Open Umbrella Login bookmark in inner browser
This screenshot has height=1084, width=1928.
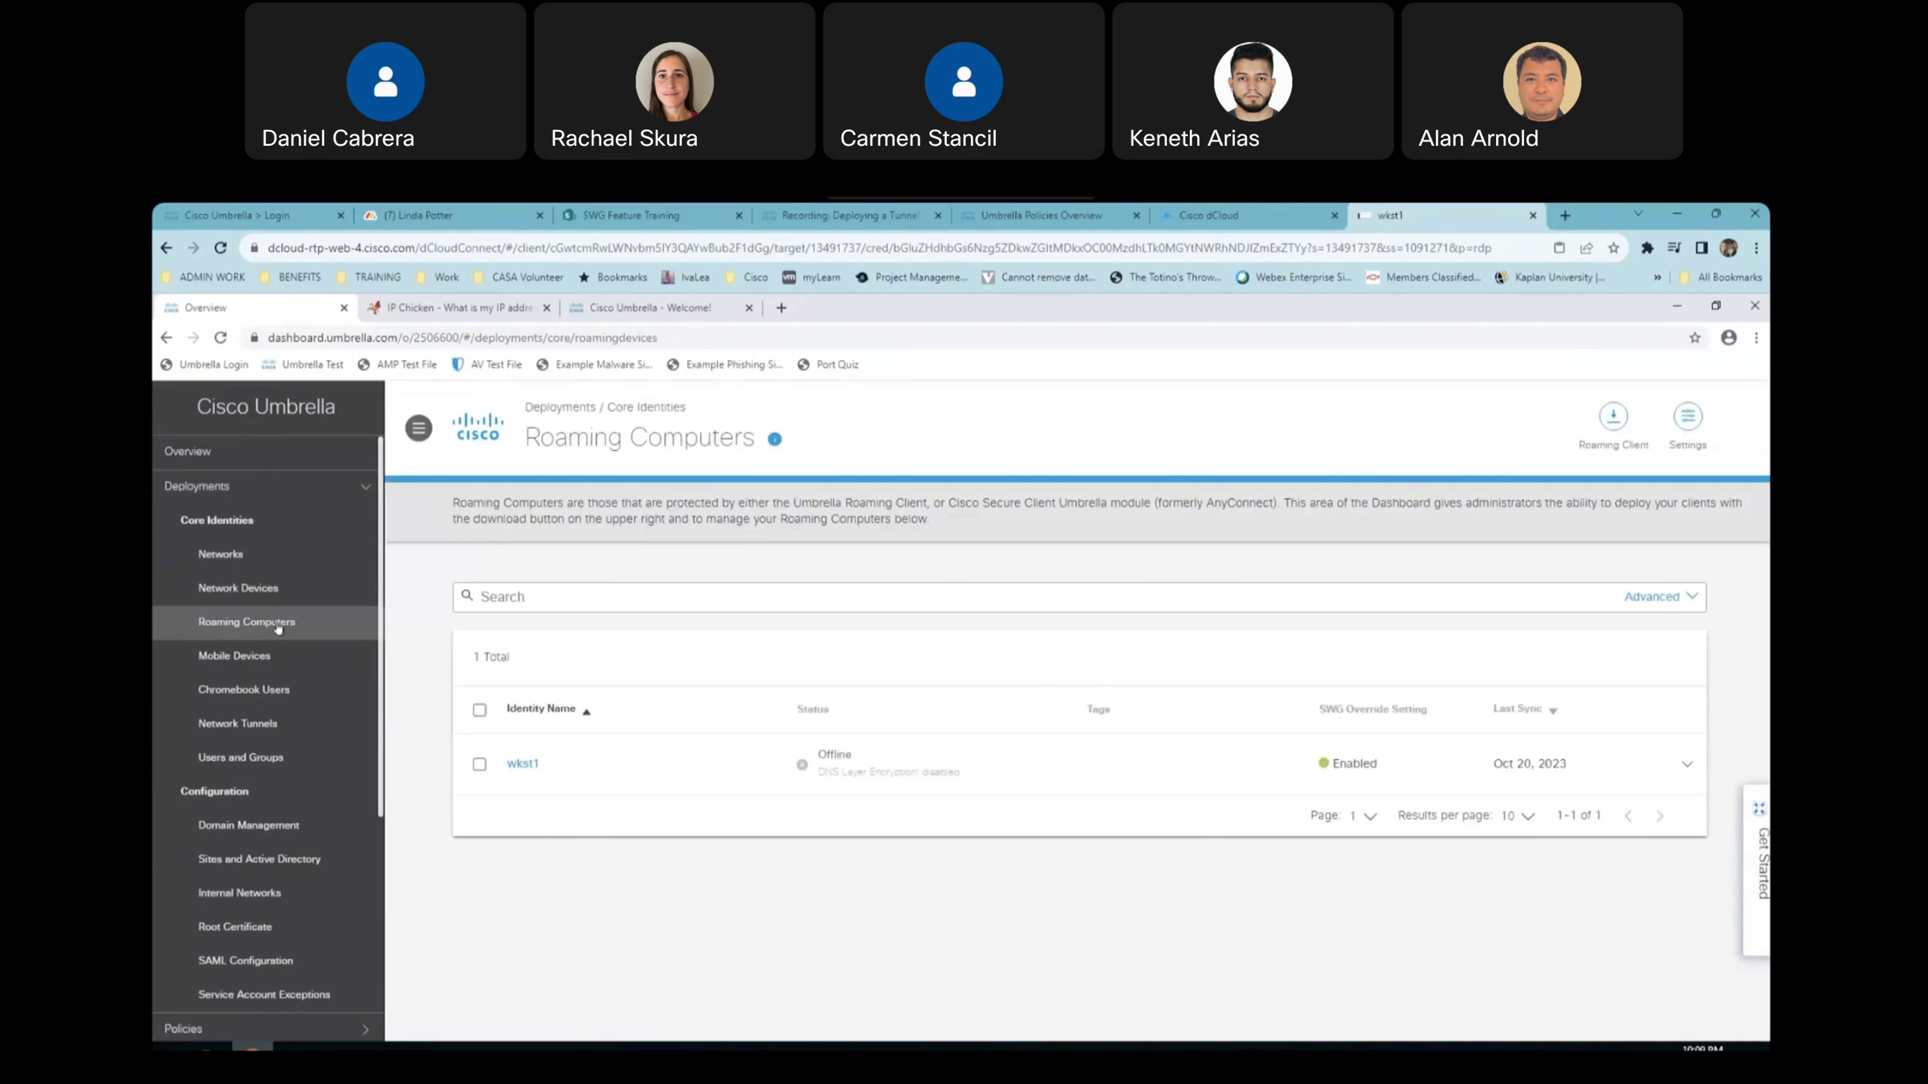pyautogui.click(x=204, y=364)
